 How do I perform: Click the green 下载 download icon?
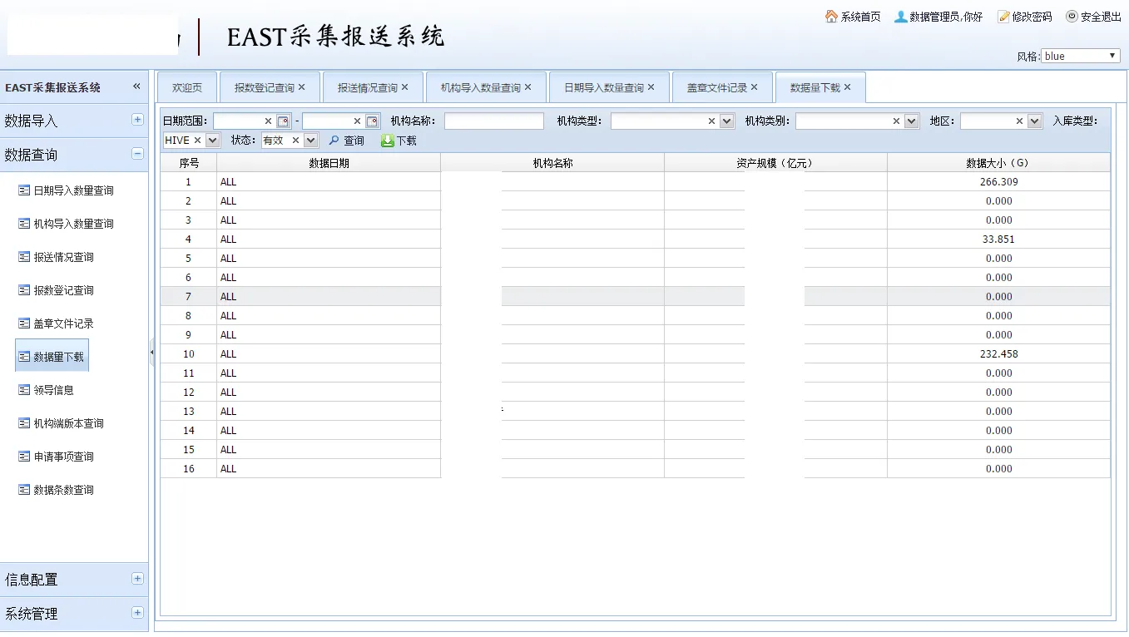point(387,141)
